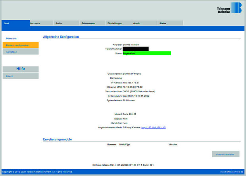
Task: Open the SIP-App Kamera link 192.168.178.135
Action: [x=153, y=128]
